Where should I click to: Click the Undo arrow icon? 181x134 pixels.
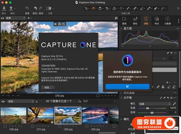coord(35,8)
